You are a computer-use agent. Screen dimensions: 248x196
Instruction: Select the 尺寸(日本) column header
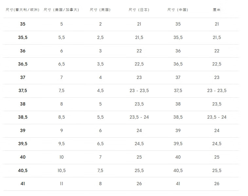point(139,10)
